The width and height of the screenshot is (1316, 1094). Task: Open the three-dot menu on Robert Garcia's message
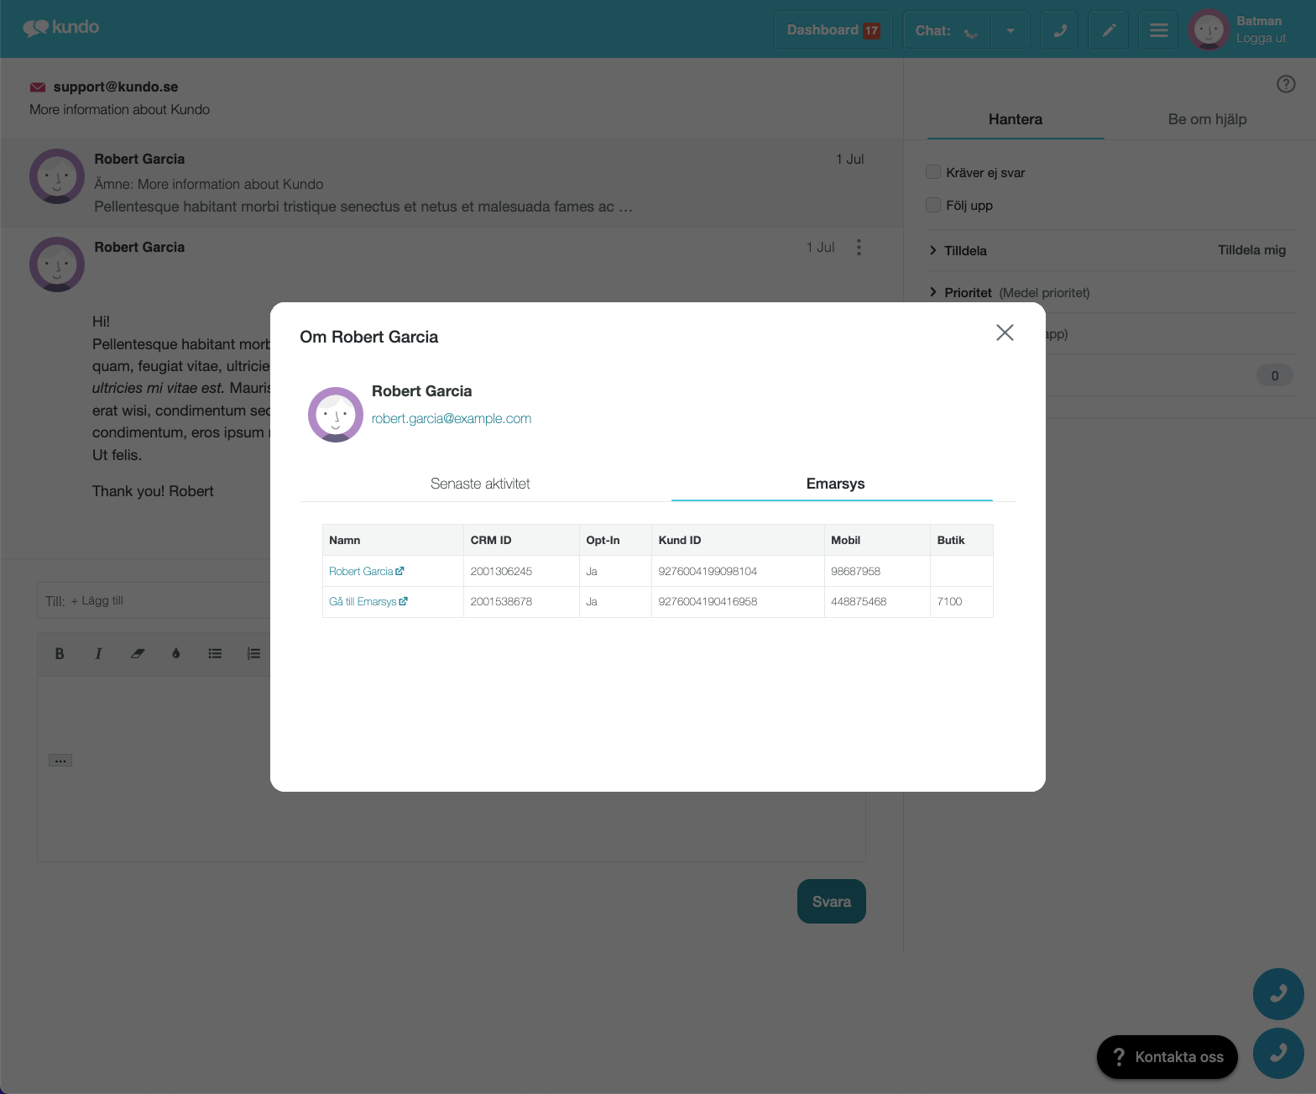pyautogui.click(x=859, y=247)
